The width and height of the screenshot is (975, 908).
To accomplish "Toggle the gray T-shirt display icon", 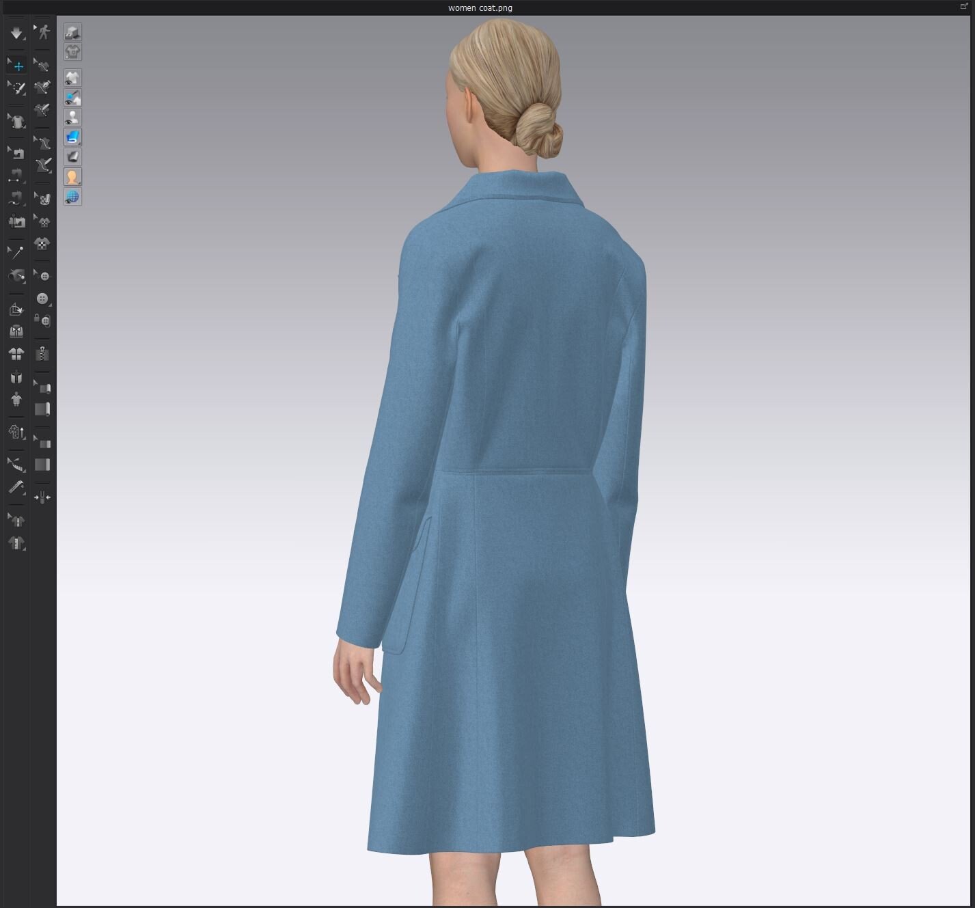I will coord(72,52).
